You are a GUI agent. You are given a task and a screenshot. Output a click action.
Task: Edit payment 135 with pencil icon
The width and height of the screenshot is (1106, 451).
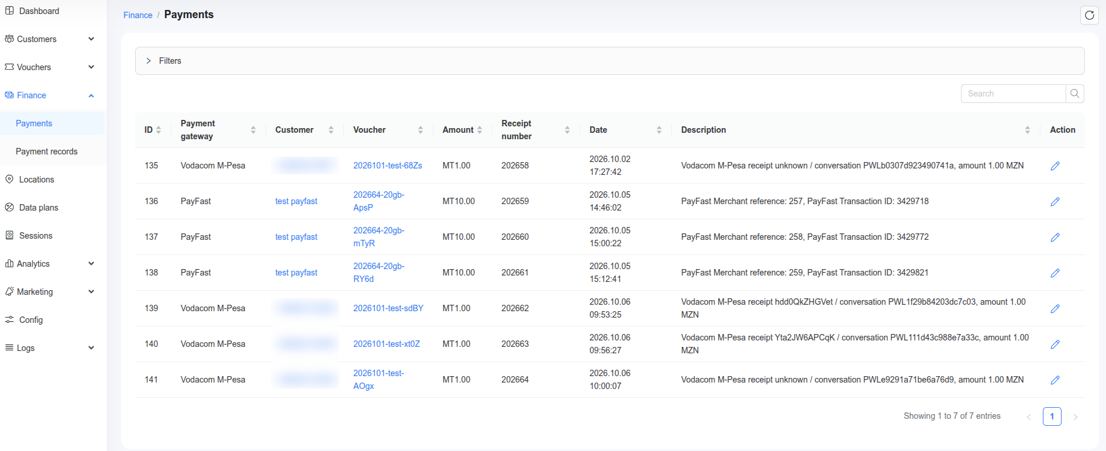pos(1055,166)
